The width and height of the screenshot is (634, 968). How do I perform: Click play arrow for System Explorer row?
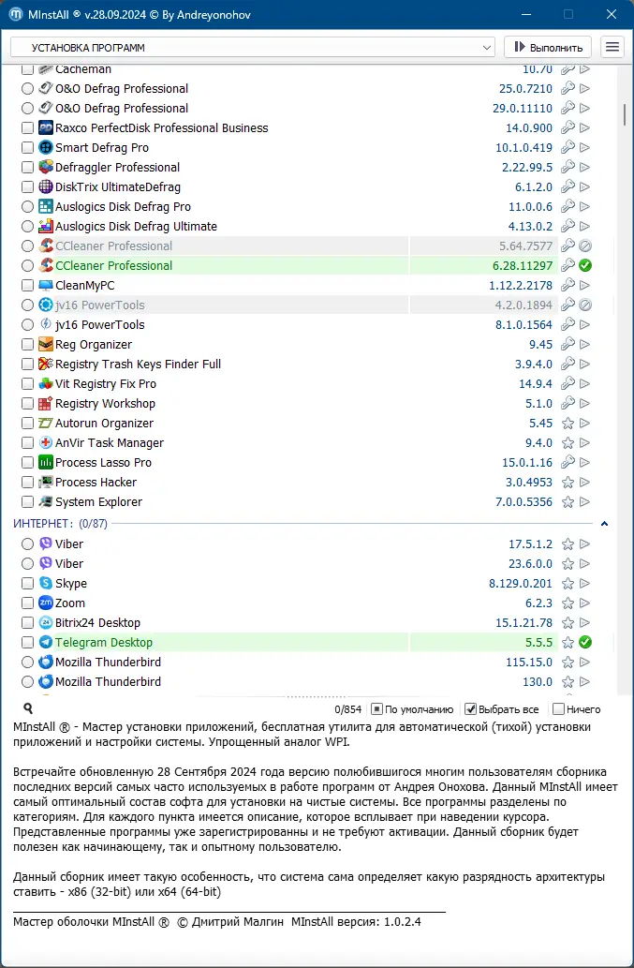coord(584,502)
